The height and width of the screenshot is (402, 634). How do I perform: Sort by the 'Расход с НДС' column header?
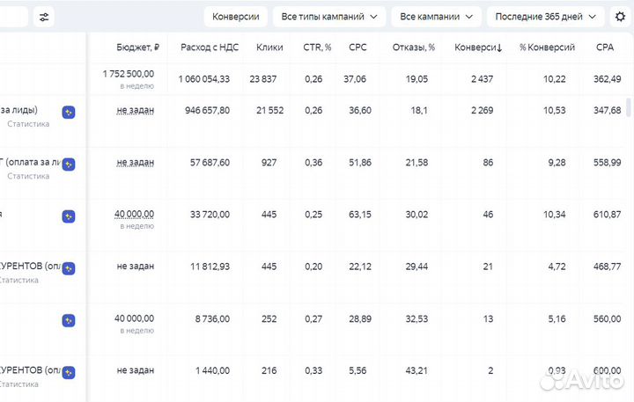pyautogui.click(x=204, y=47)
